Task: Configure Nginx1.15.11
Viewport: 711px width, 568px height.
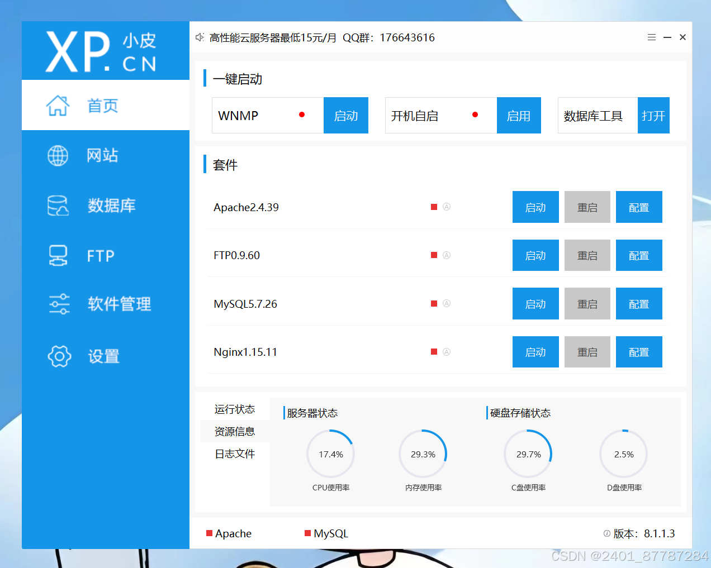Action: (x=639, y=352)
